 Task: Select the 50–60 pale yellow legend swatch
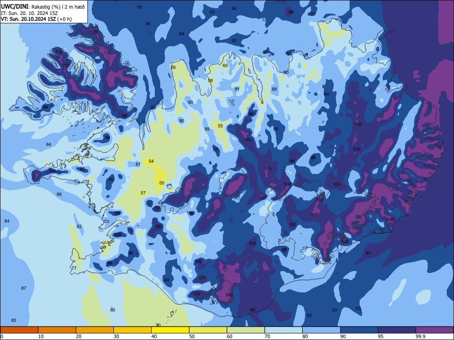tap(208, 330)
